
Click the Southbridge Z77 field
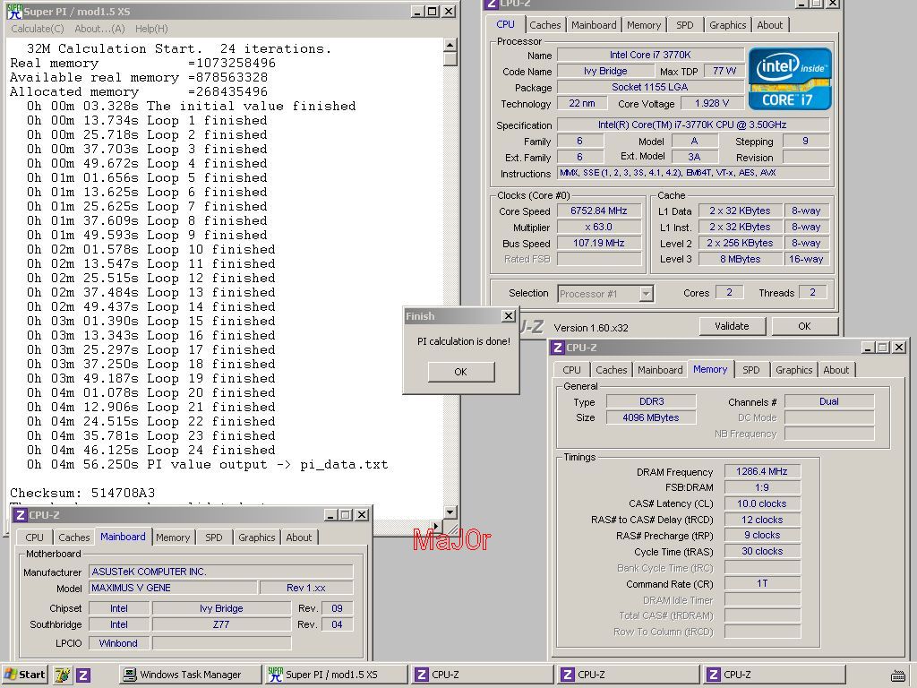tap(221, 624)
